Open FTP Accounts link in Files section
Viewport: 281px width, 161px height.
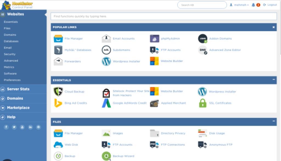pos(123,145)
